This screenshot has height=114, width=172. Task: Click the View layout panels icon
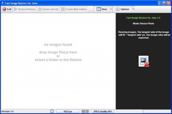point(99,9)
